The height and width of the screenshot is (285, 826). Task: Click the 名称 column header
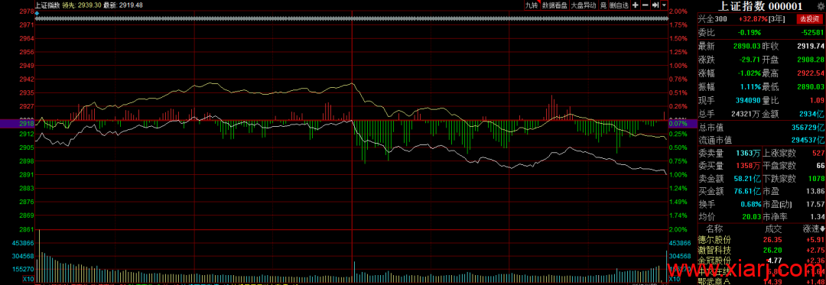pos(715,244)
